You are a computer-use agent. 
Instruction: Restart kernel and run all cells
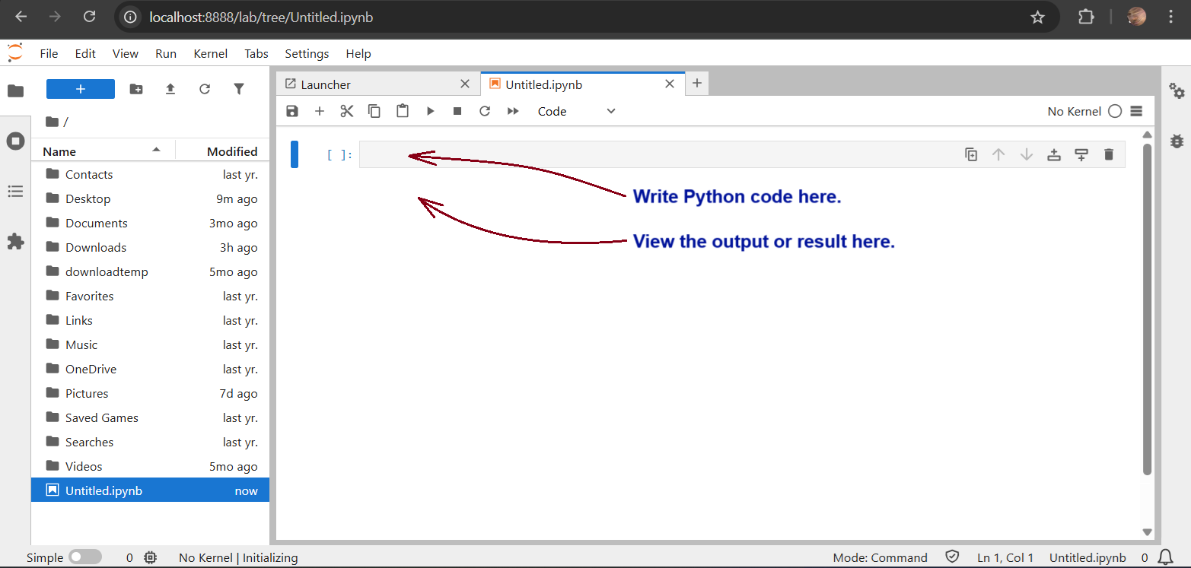coord(513,111)
